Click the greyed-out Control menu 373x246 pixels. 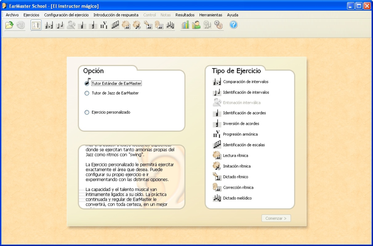150,15
